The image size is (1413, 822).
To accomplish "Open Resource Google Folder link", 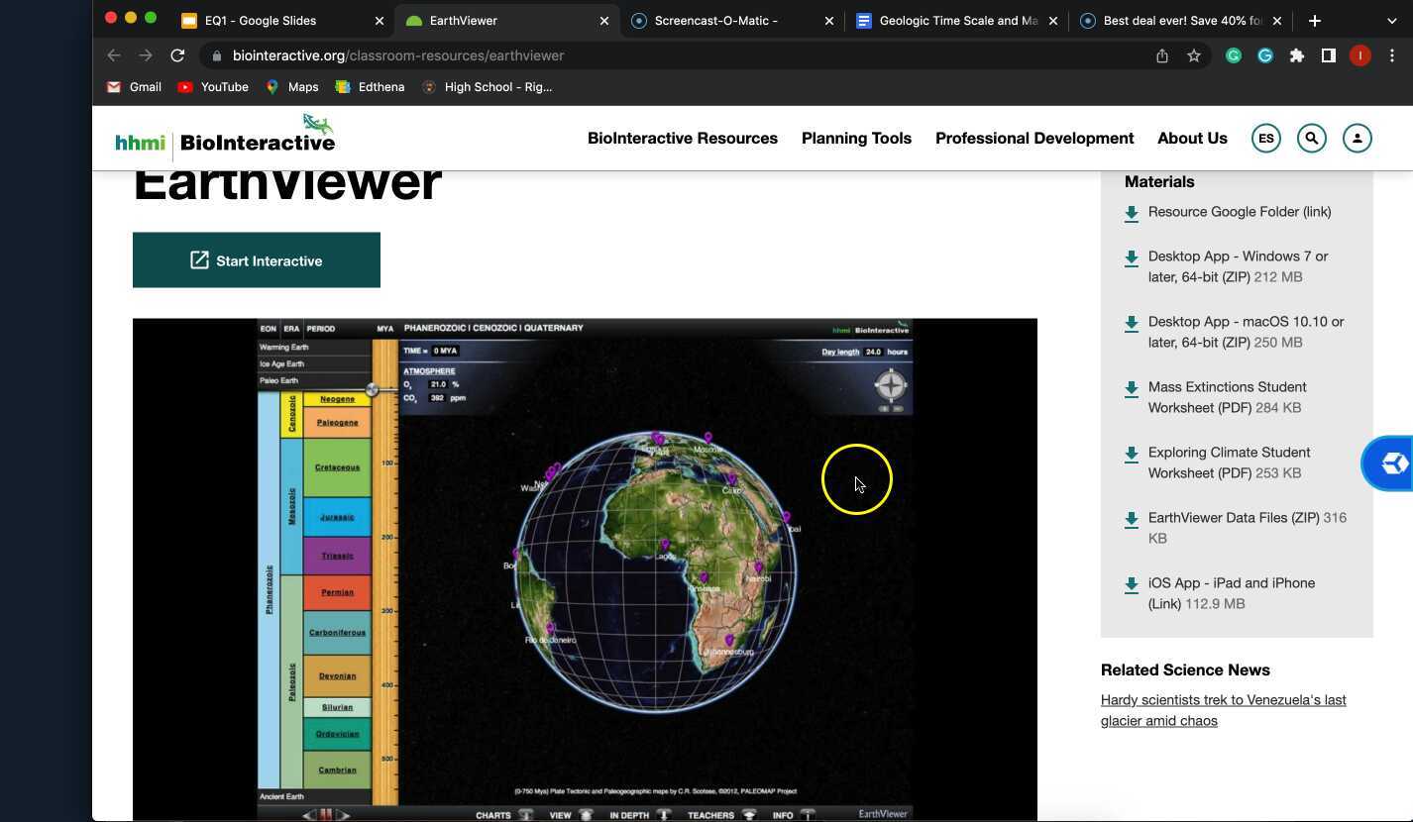I will [x=1240, y=212].
